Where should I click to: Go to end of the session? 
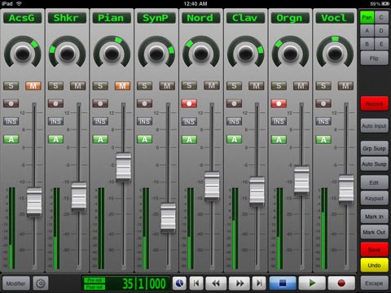(x=259, y=283)
